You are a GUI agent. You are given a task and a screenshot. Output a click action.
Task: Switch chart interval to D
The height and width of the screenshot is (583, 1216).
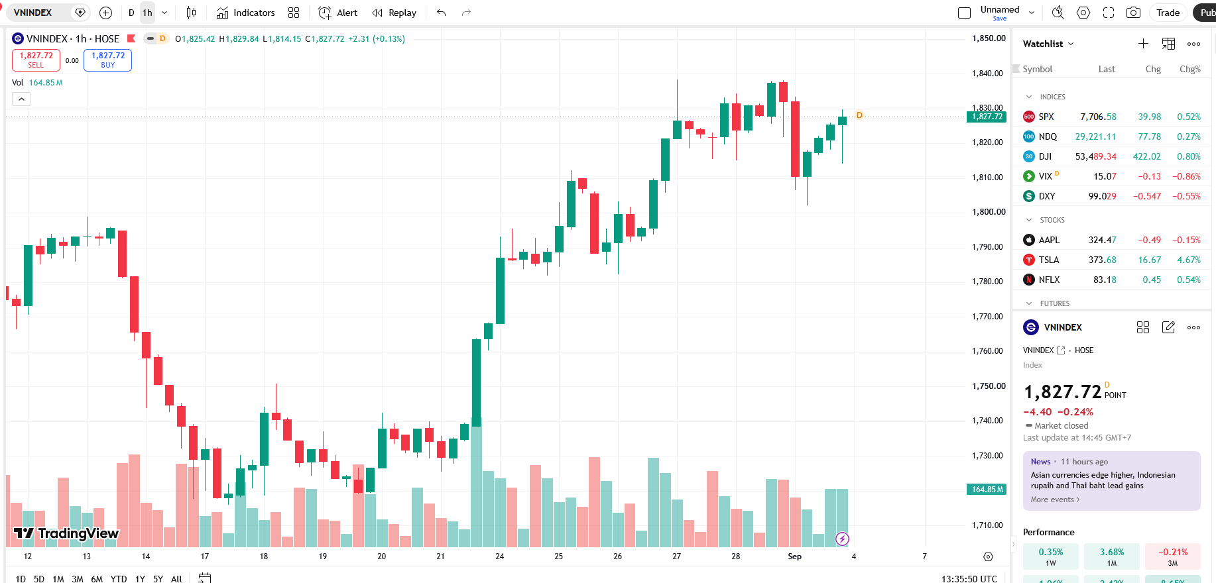[131, 13]
